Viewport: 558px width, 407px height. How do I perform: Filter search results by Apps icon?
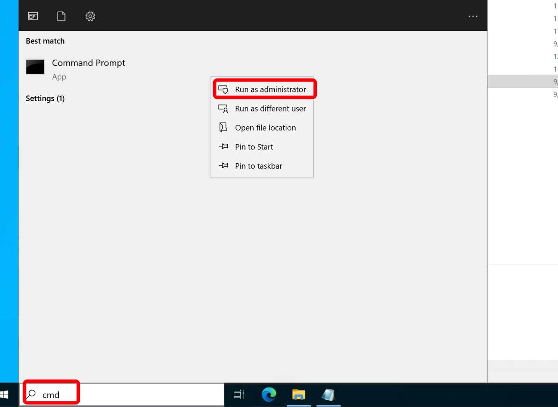(33, 16)
